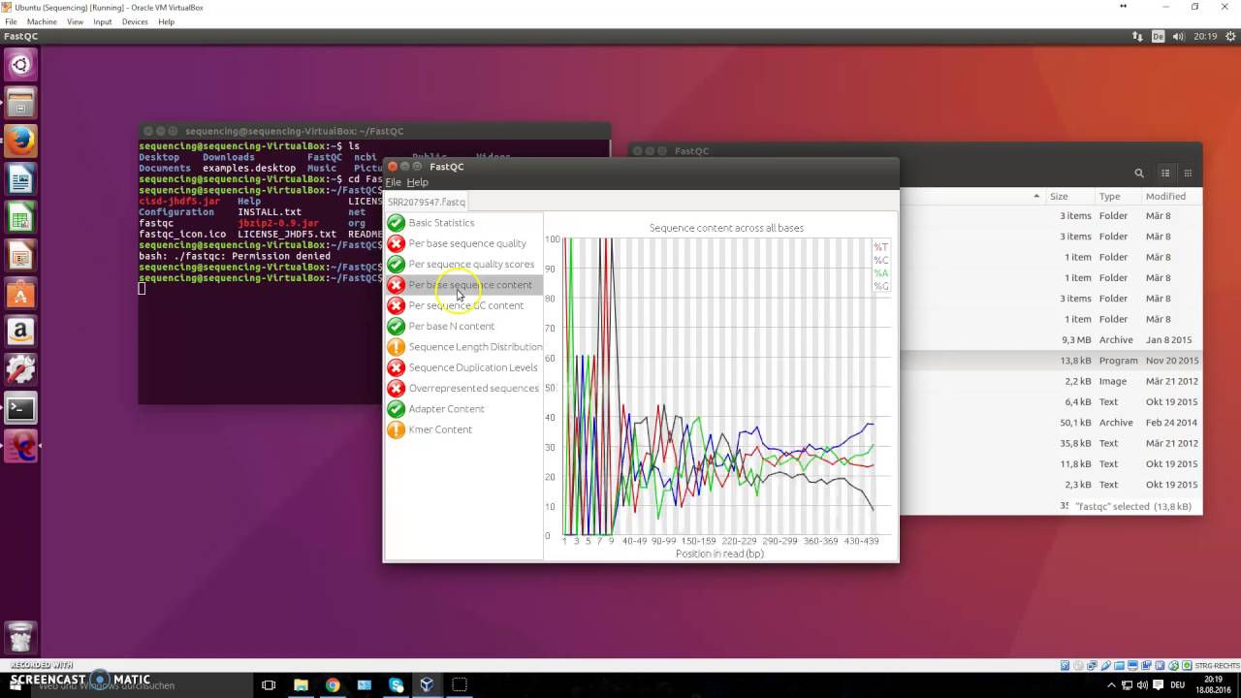This screenshot has width=1241, height=698.
Task: Click the 20:19 clock in Ubuntu panel
Action: (1205, 37)
